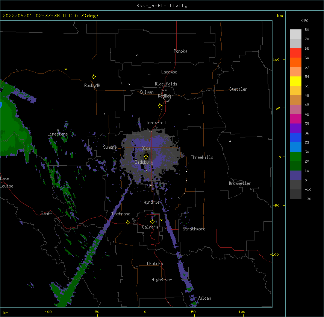
Task: Click the km unit label at bottom left
Action: point(6,313)
